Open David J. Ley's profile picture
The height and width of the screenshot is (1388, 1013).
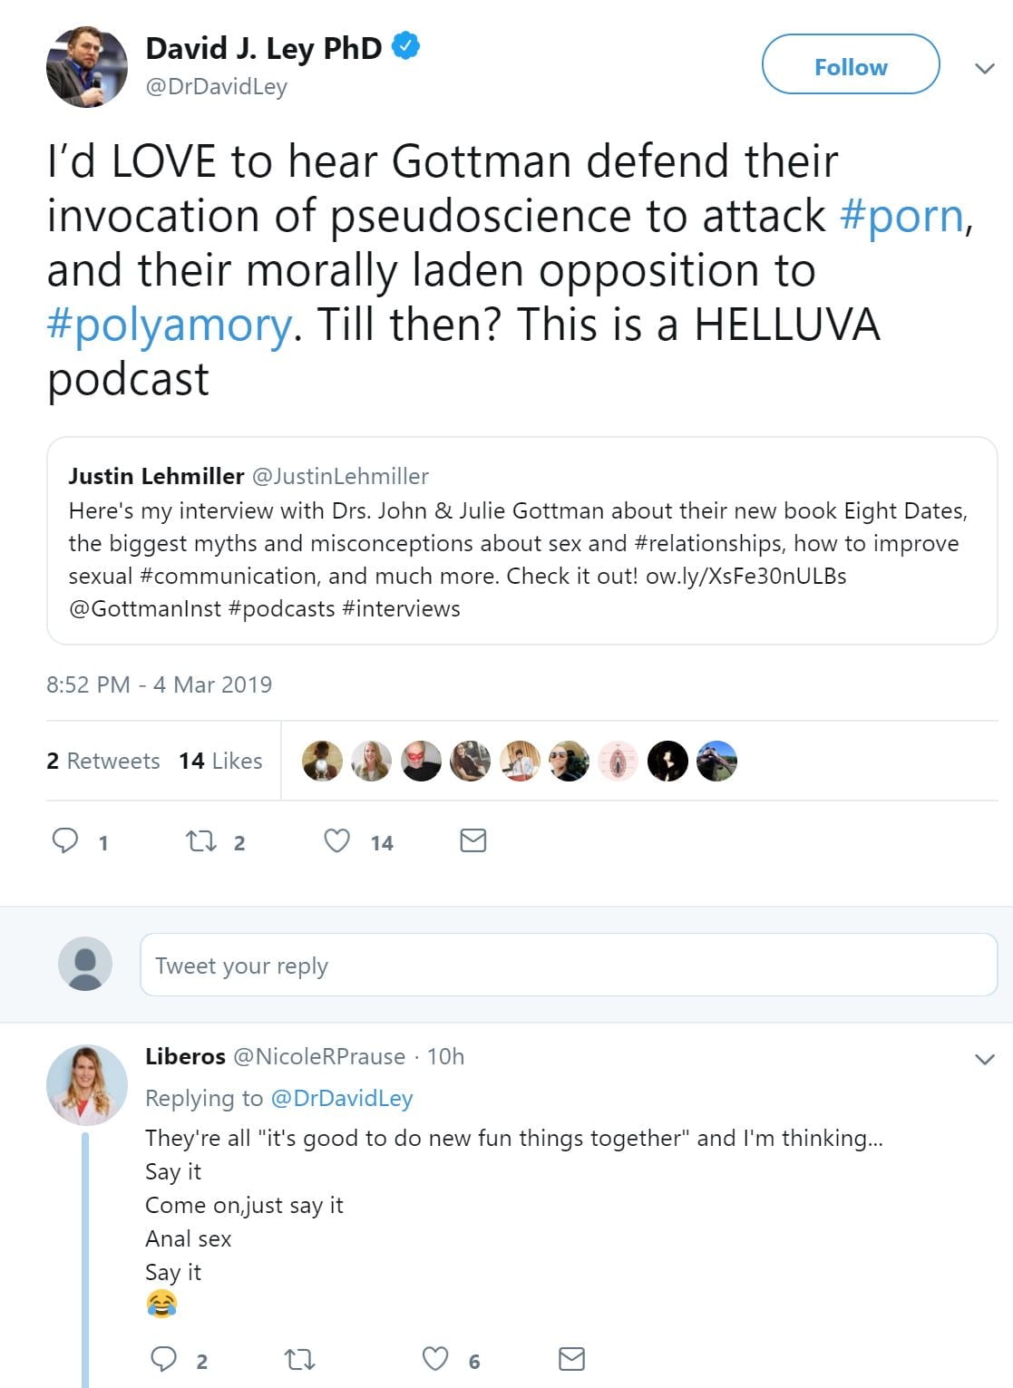[87, 66]
